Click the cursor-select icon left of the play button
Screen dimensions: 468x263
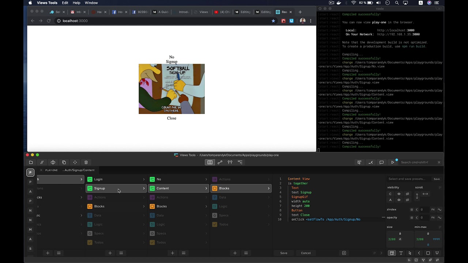pos(359,162)
